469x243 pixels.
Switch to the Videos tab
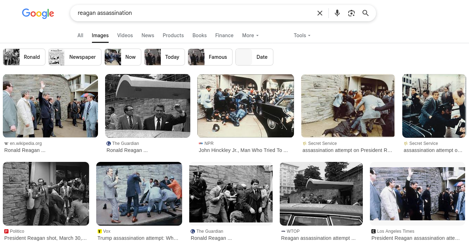coord(125,35)
